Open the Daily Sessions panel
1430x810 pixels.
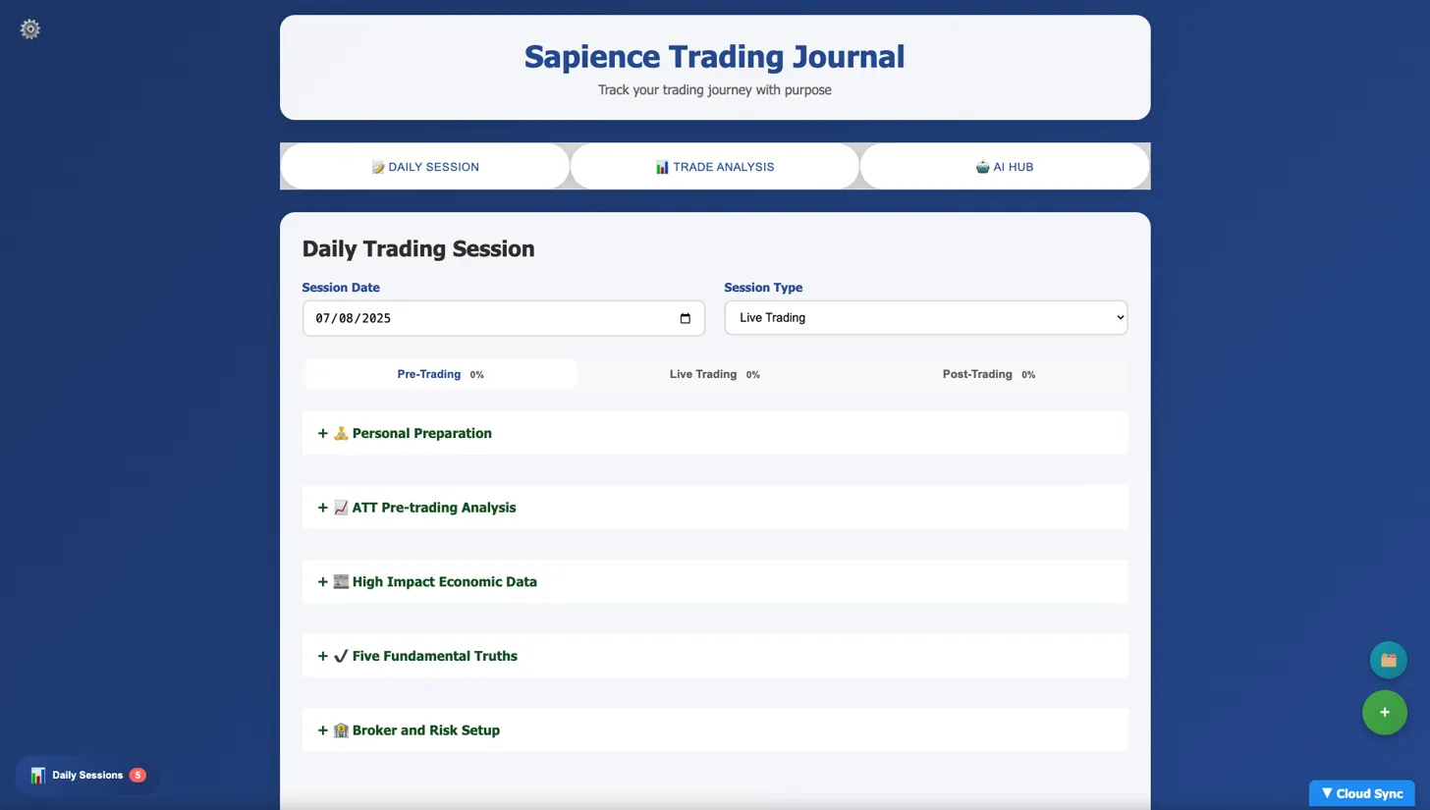[x=86, y=775]
